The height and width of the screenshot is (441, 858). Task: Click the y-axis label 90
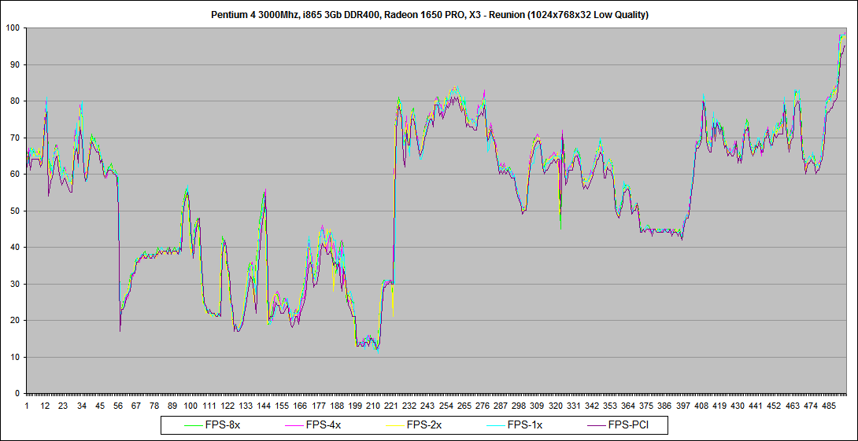[15, 64]
